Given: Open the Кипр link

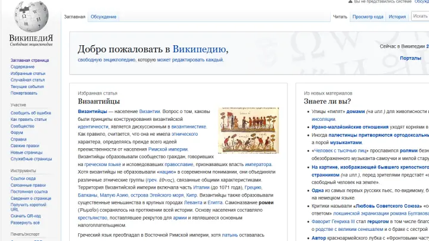Looking at the screenshot, I should point(191,195).
